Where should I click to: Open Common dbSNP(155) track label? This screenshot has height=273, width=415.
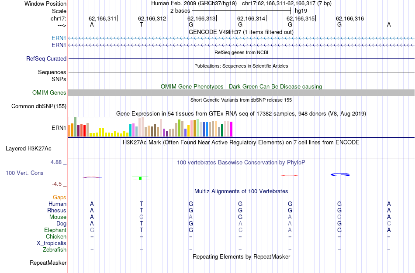click(39, 106)
